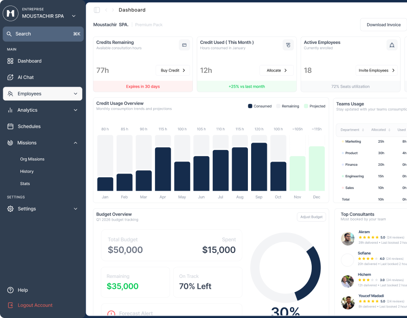Image resolution: width=407 pixels, height=318 pixels.
Task: Click the Buy Credit arrow chevron
Action: (184, 71)
